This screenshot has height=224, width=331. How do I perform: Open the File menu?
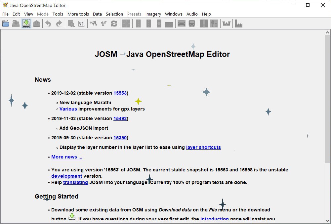(5, 14)
